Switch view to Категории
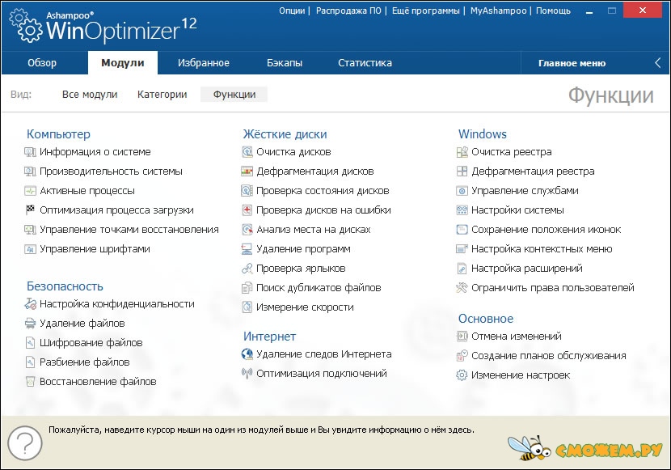The image size is (671, 470). (162, 95)
